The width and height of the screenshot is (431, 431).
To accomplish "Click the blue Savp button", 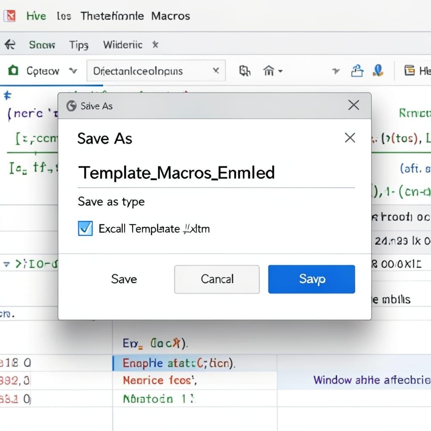I will pyautogui.click(x=311, y=279).
